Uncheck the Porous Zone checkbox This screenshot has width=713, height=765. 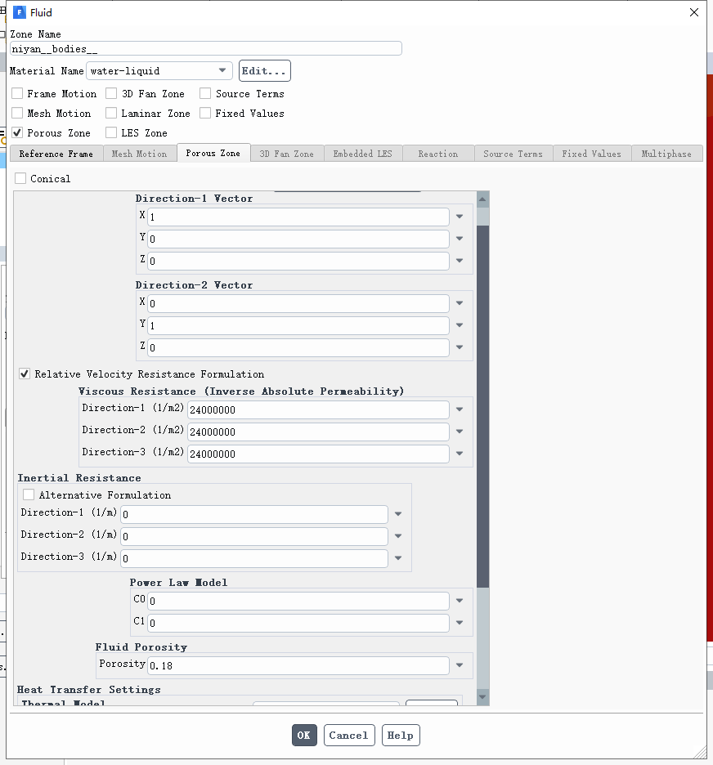point(17,132)
